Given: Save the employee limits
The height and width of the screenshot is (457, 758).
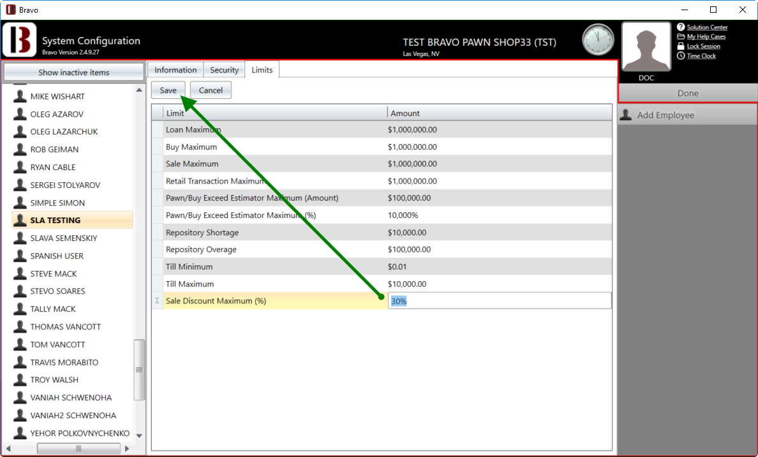Looking at the screenshot, I should (168, 91).
